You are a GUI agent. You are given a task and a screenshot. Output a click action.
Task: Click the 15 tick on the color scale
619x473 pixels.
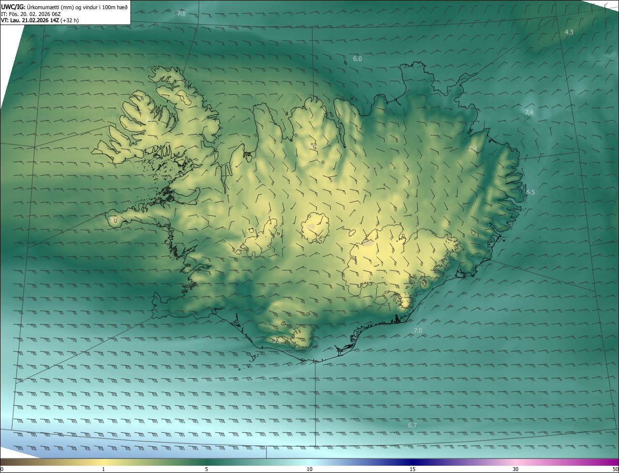pos(413,469)
